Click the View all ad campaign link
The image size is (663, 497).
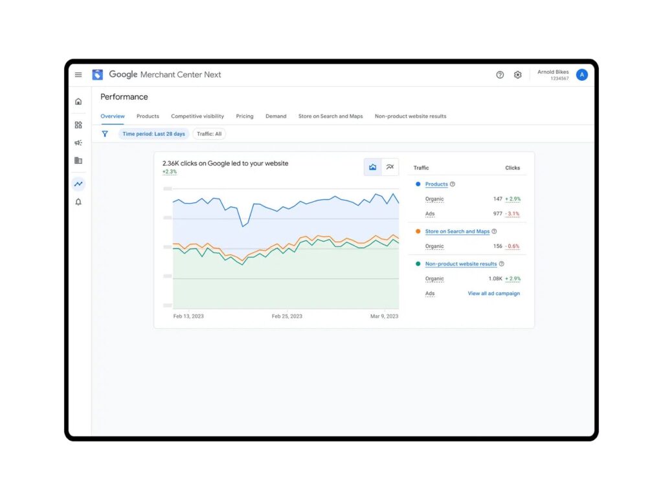pos(494,293)
